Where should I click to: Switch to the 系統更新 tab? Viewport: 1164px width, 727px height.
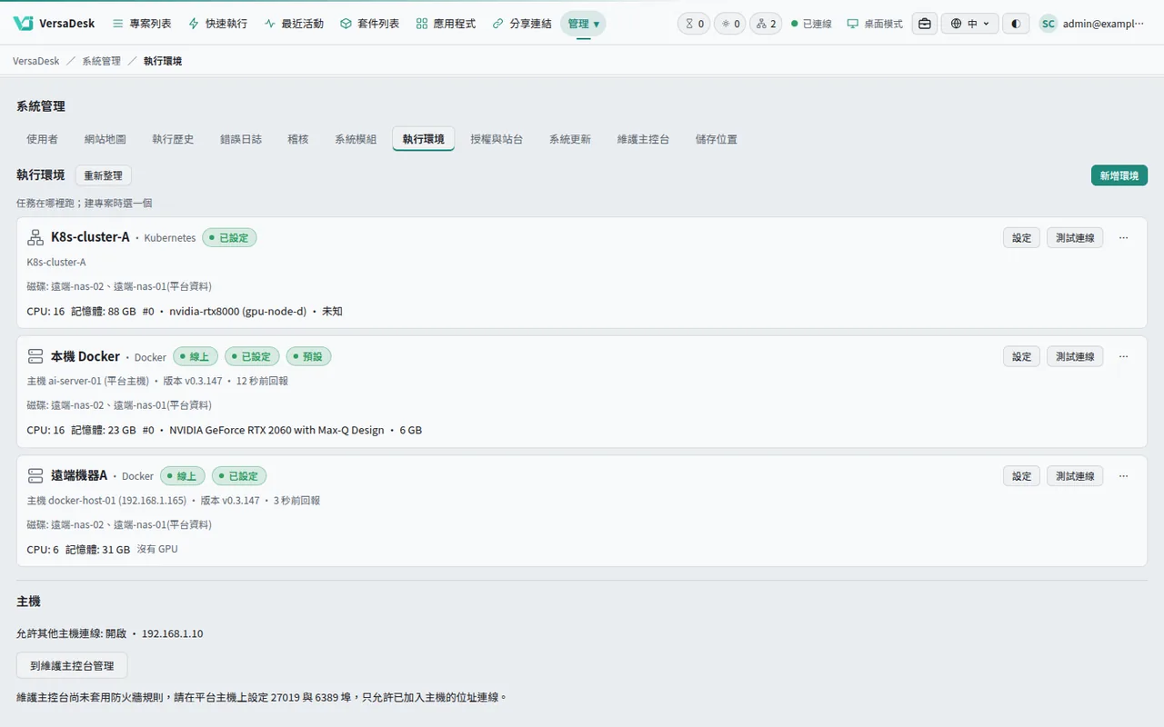pyautogui.click(x=570, y=139)
